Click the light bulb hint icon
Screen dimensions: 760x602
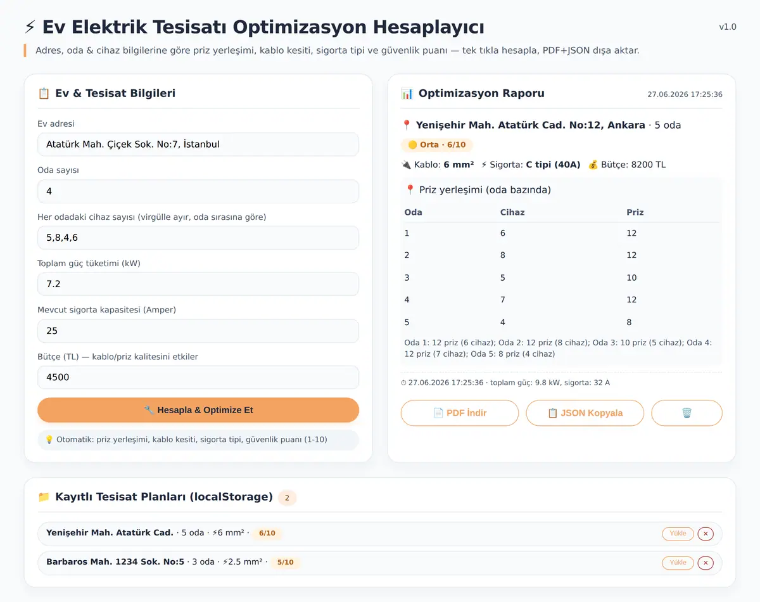[49, 439]
